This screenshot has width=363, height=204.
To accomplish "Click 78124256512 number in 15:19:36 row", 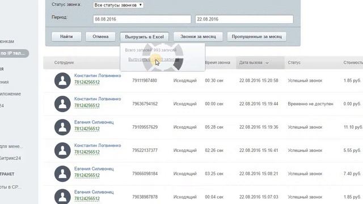I will pos(87,129).
